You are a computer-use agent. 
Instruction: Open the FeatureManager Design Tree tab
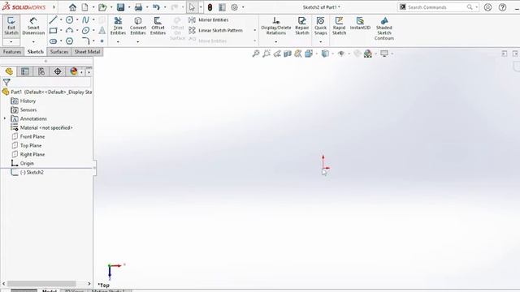coord(9,71)
